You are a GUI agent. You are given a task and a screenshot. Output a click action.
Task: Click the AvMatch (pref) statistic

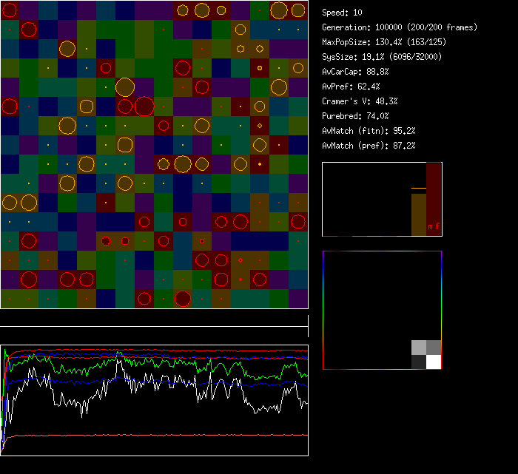coord(369,146)
